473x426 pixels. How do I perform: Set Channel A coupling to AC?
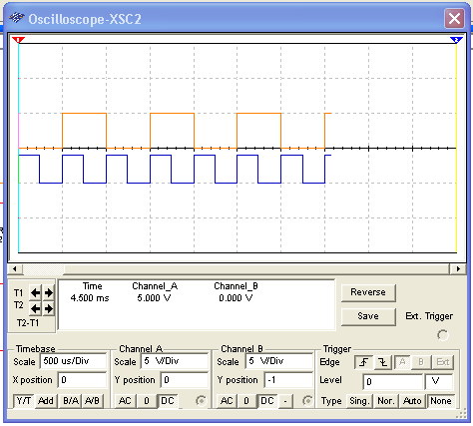[125, 401]
